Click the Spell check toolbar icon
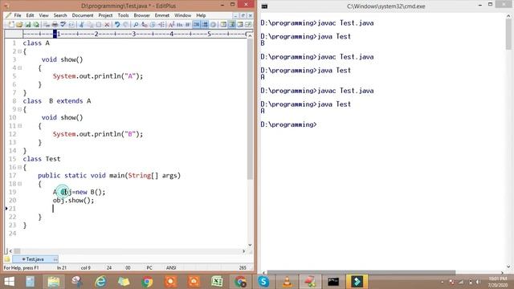The image size is (514, 289). tap(63, 25)
